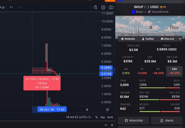The height and width of the screenshot is (128, 185).
Task: Toggle auto scale on chart
Action: [110, 117]
